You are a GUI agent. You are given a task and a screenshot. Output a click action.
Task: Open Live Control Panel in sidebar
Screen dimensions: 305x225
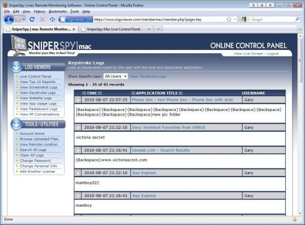click(35, 76)
